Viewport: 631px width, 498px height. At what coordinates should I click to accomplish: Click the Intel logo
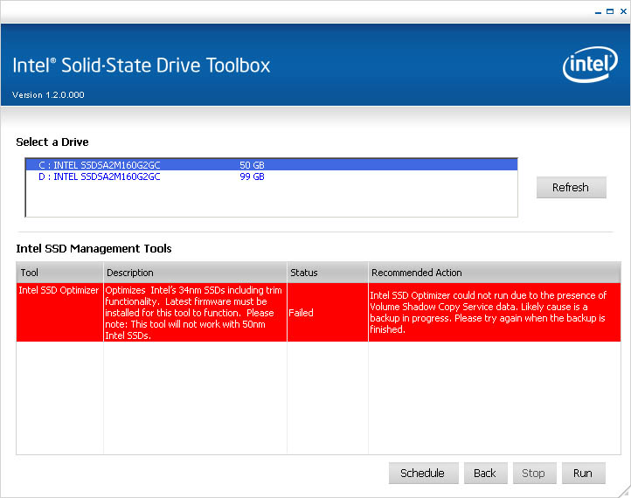590,65
